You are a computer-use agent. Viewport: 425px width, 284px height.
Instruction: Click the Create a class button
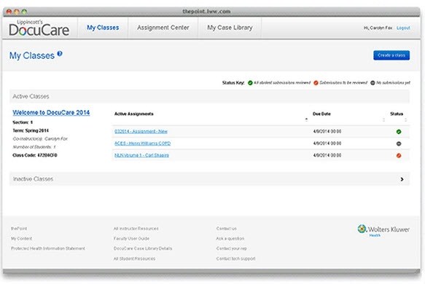tap(391, 55)
